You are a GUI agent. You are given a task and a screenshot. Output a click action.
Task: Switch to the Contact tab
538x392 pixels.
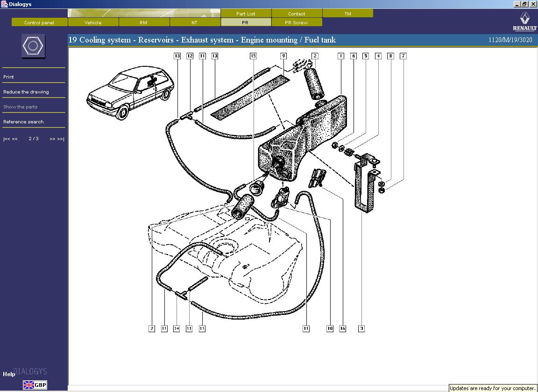tap(297, 14)
